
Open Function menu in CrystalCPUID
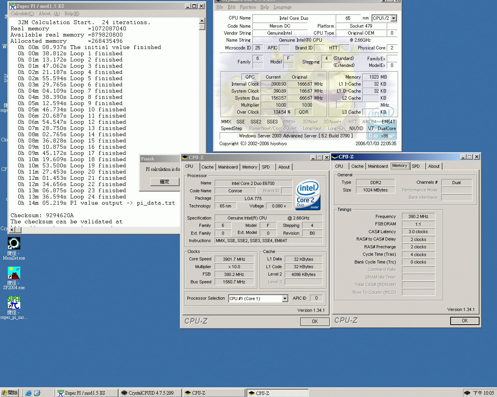[x=248, y=7]
